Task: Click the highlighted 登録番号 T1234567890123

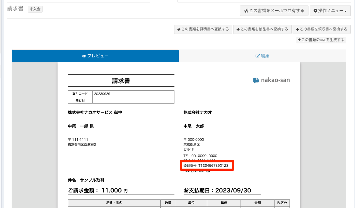Action: click(206, 166)
